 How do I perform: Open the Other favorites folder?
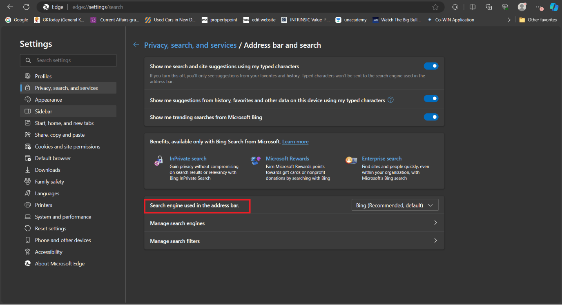pos(538,20)
